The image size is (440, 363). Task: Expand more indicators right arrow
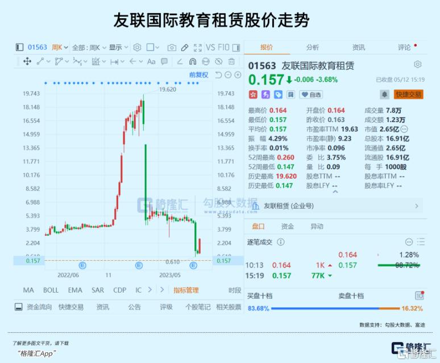(150, 290)
